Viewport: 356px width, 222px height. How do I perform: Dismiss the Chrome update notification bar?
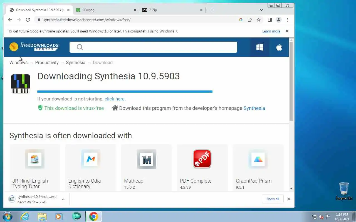coord(287,31)
